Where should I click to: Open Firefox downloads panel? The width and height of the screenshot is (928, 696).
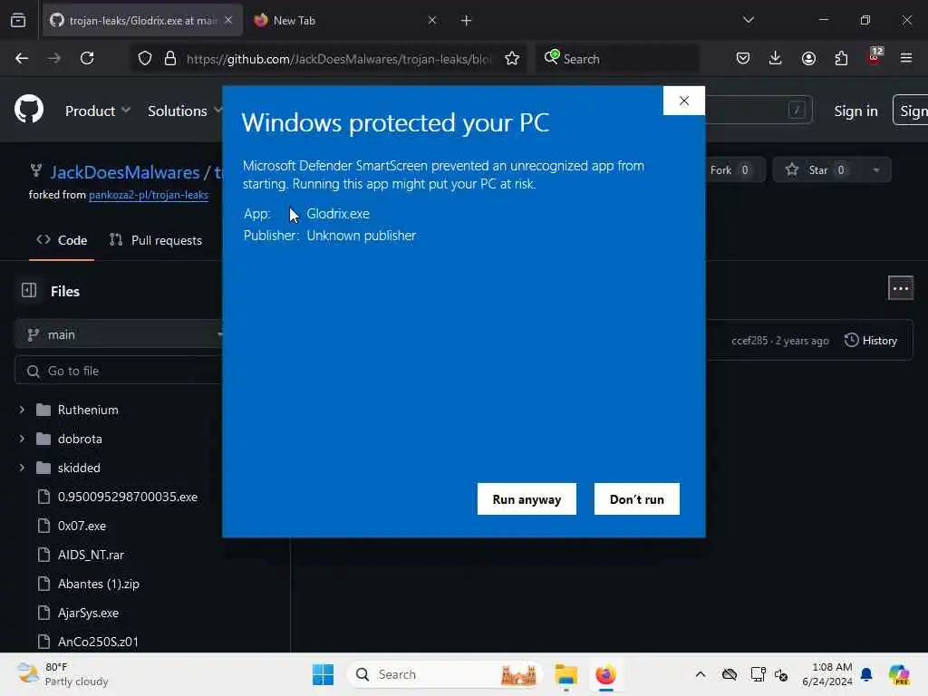point(776,58)
